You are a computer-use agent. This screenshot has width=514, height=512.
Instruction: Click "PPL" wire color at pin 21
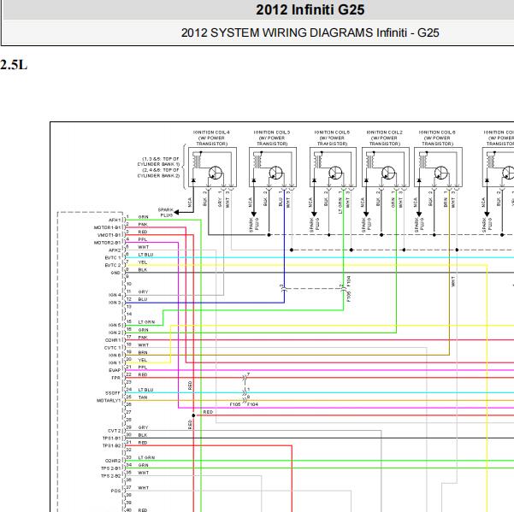pos(142,368)
